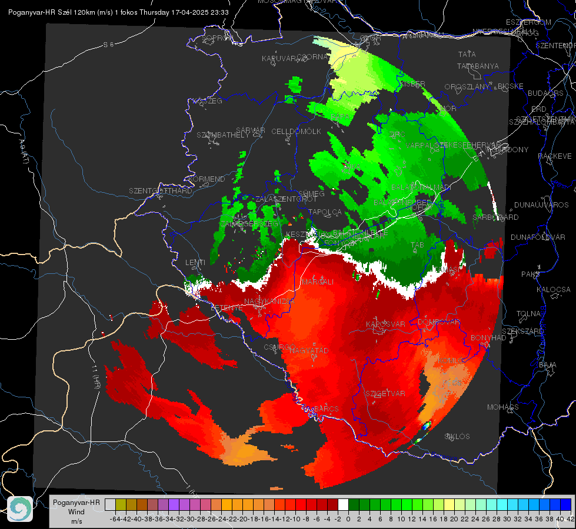Pick the light gray first legend swatch
This screenshot has height=529, width=576.
[x=110, y=504]
